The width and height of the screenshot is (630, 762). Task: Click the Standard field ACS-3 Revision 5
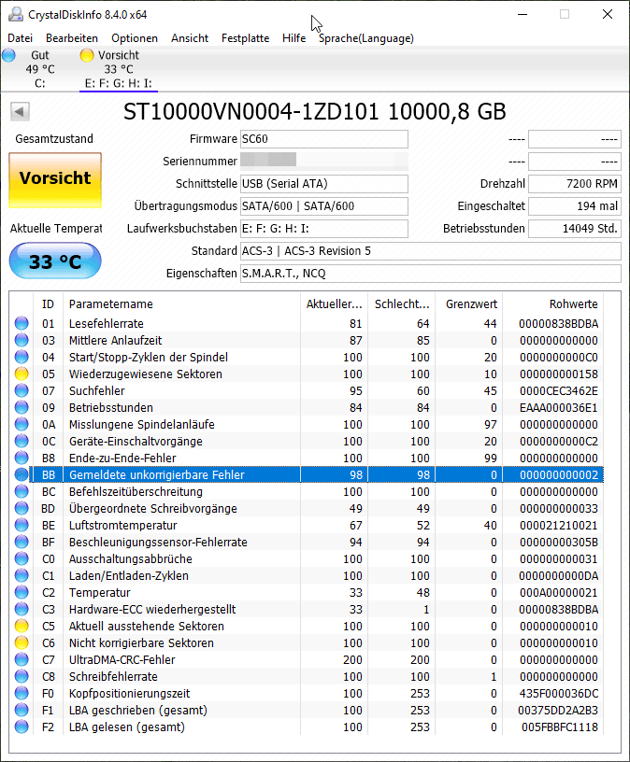[x=431, y=251]
